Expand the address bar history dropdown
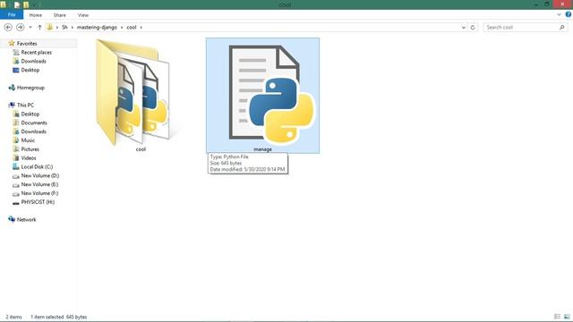The image size is (573, 322). point(464,28)
